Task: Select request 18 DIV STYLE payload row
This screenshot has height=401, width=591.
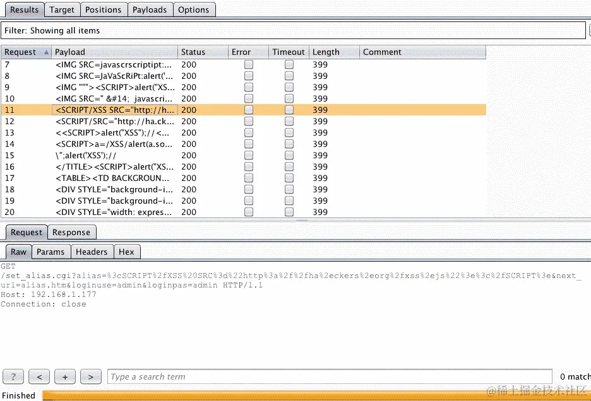Action: pos(244,189)
